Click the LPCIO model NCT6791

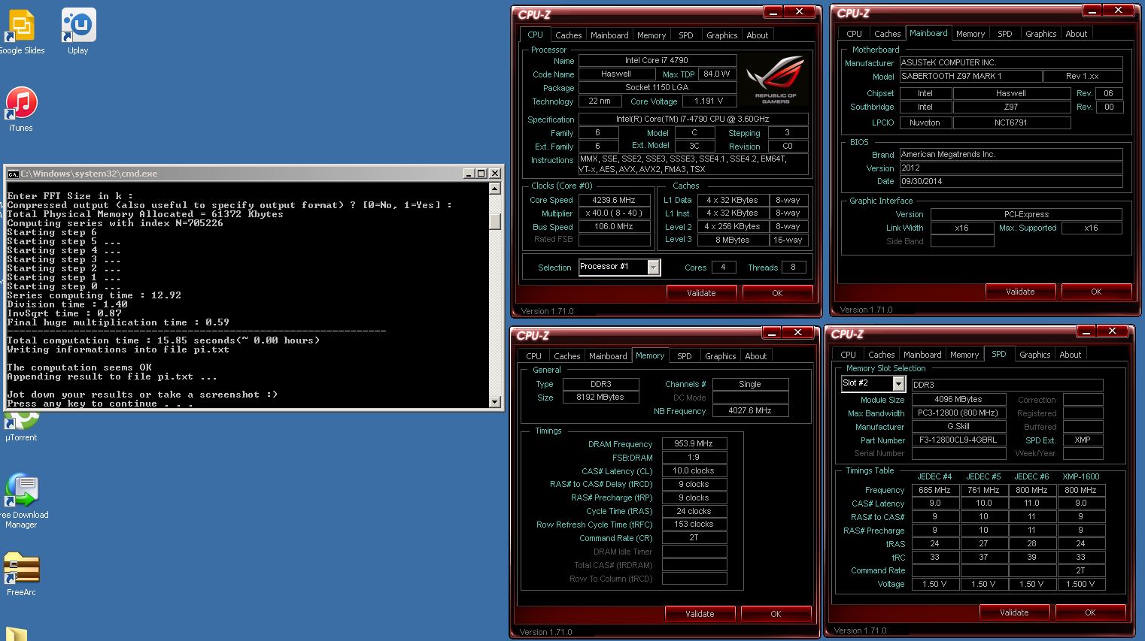coord(1010,122)
